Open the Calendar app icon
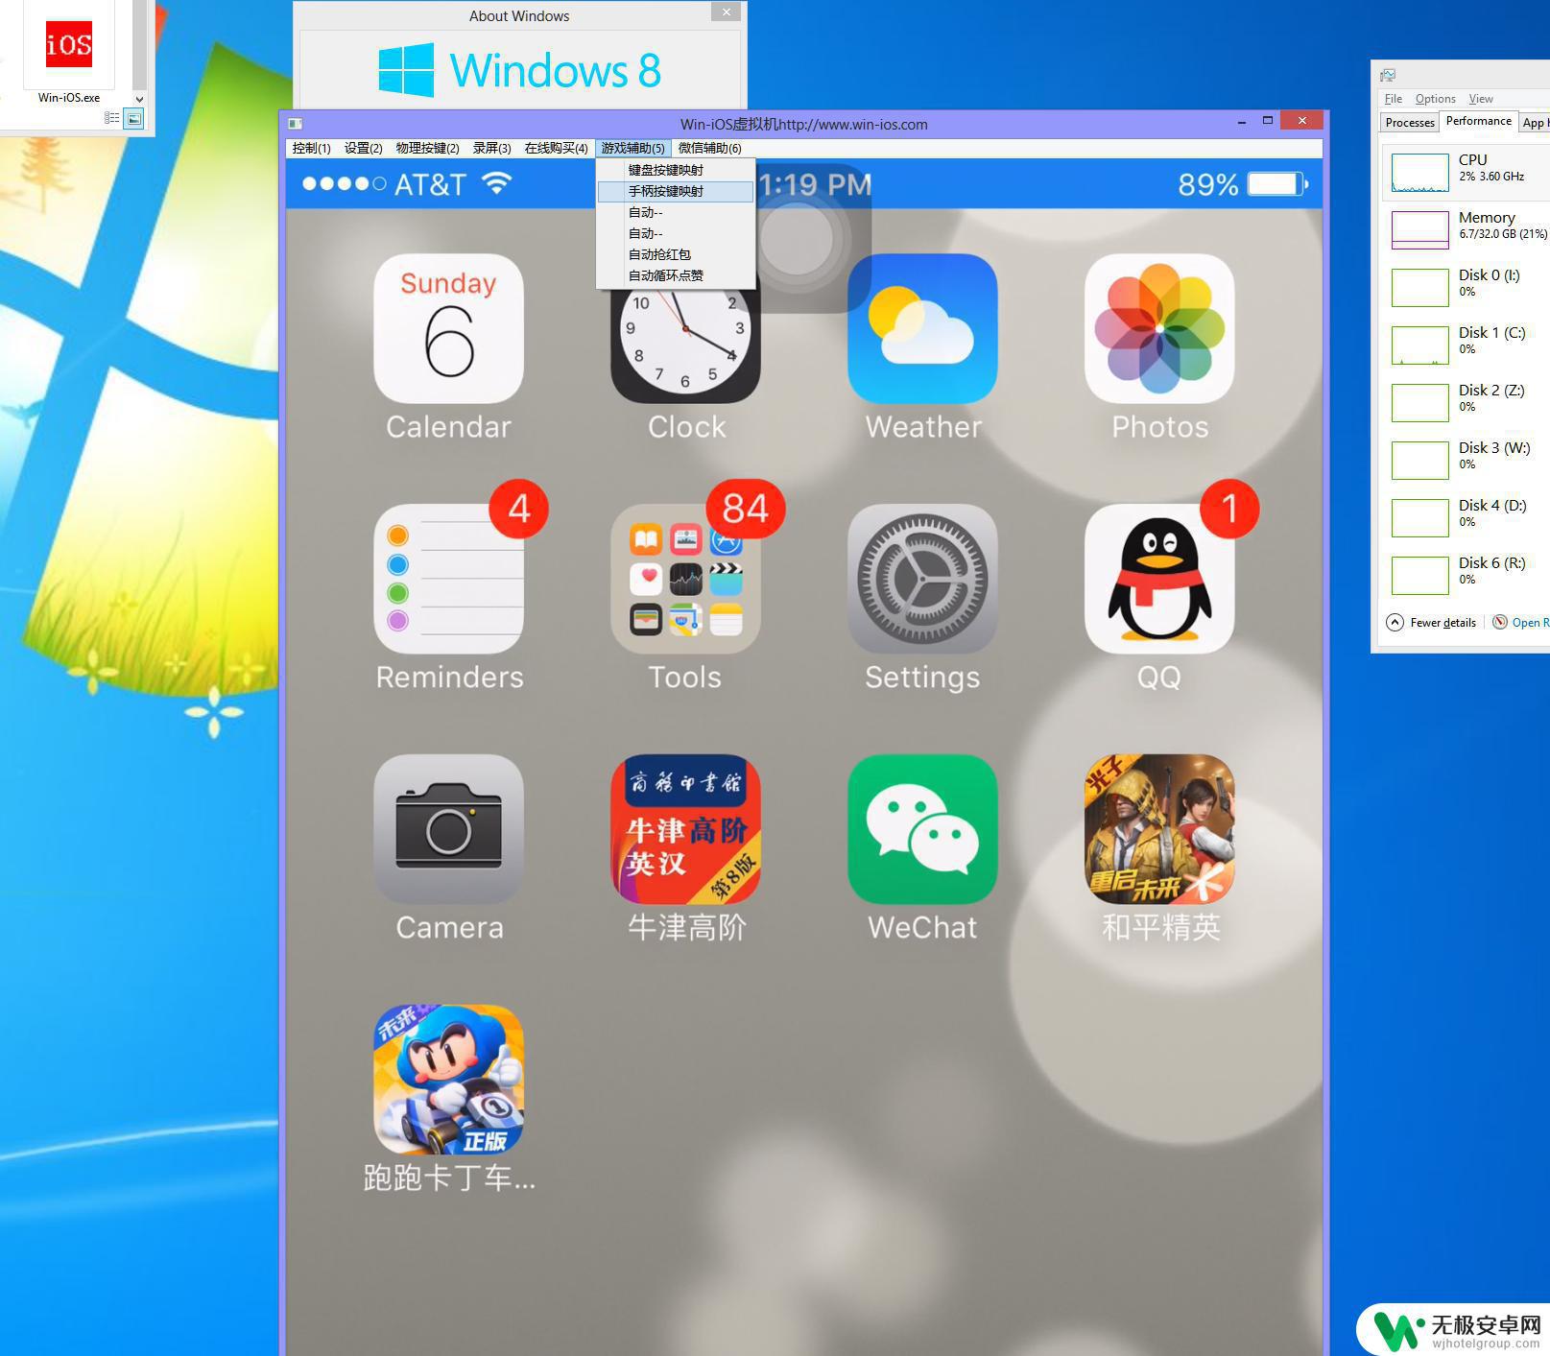 coord(448,328)
